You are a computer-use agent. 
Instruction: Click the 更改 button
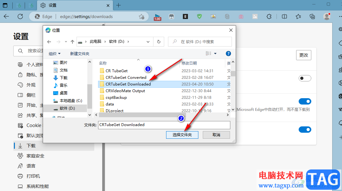coord(304,55)
